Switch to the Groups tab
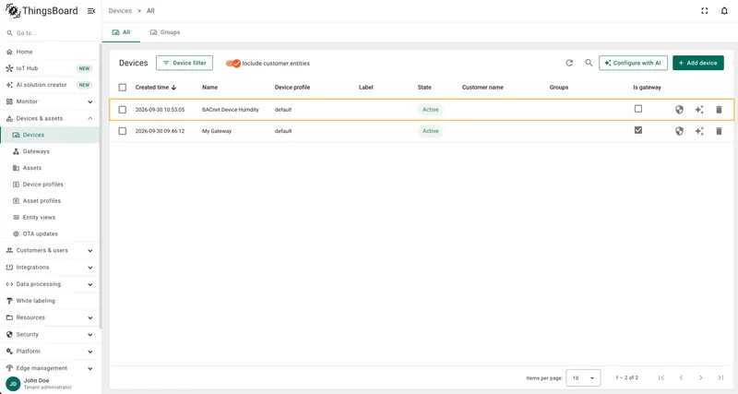Viewport: 738px width, 394px height. [165, 32]
